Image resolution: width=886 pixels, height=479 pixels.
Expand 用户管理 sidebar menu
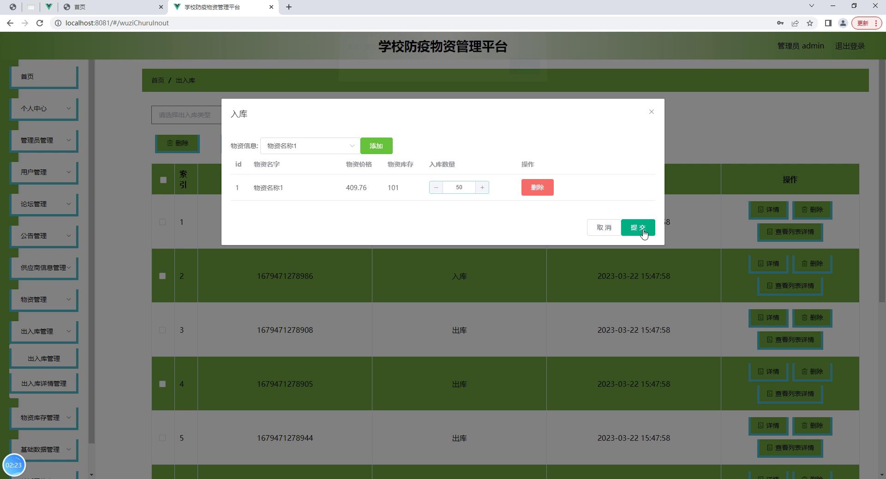pyautogui.click(x=44, y=172)
